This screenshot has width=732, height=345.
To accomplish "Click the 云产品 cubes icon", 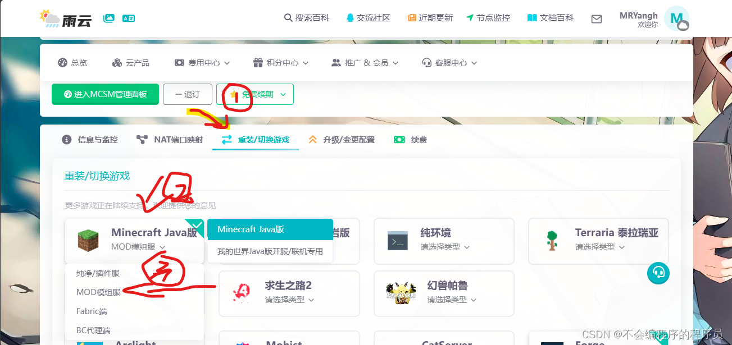I will point(117,63).
